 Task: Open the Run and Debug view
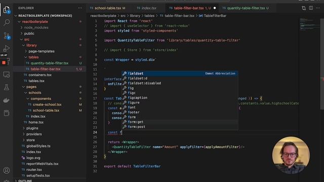[x=7, y=49]
